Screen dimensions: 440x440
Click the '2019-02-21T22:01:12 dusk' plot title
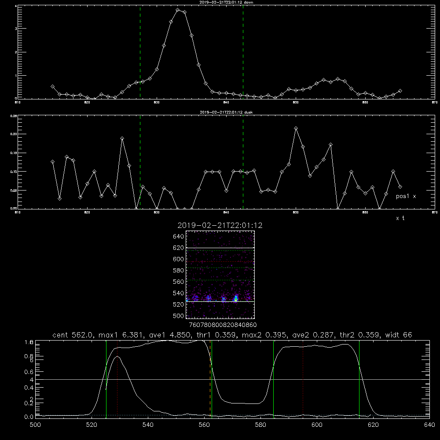click(226, 112)
